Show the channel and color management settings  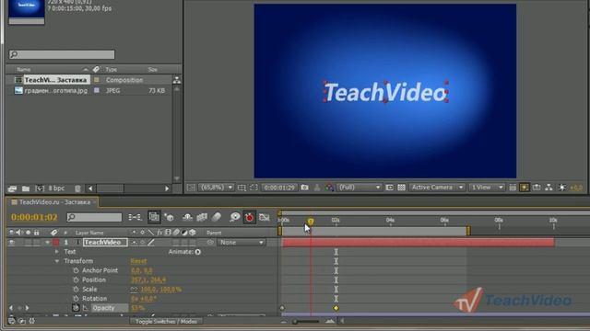click(x=329, y=188)
